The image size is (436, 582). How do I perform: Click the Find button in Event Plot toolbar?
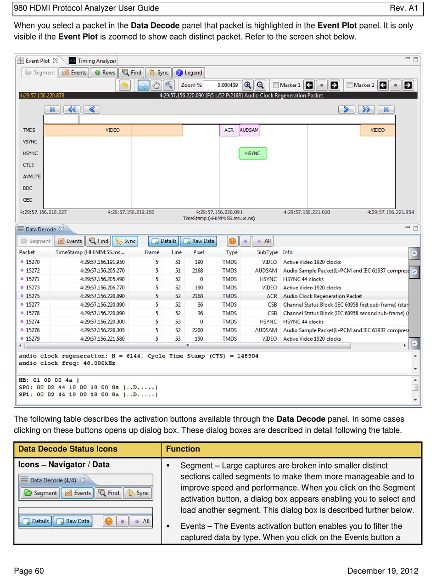click(x=132, y=73)
